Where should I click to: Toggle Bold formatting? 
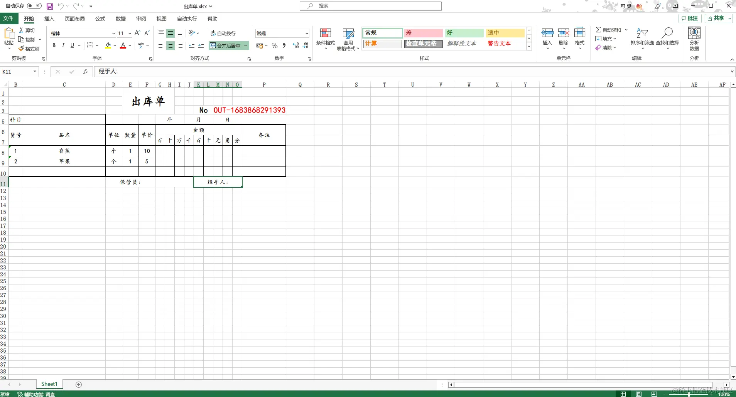[54, 45]
